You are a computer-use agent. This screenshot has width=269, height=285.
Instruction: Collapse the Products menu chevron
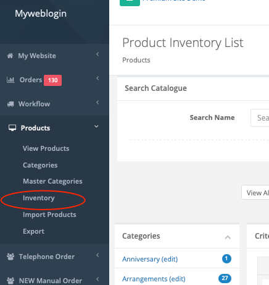96,126
